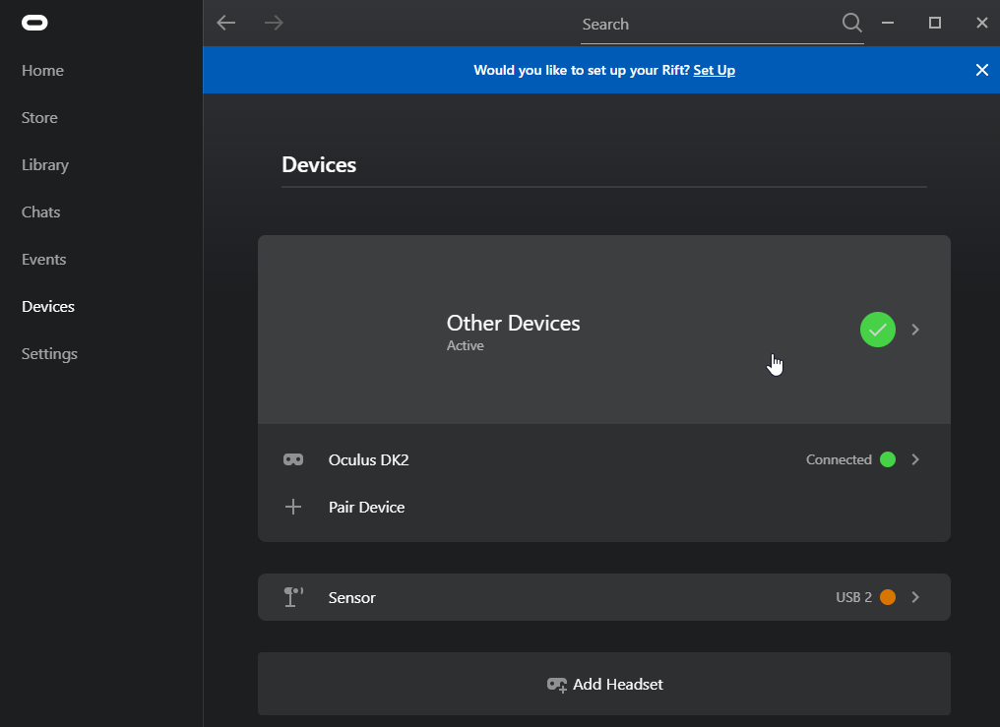The image size is (1000, 727).
Task: Open the Sensor row
Action: pos(604,597)
